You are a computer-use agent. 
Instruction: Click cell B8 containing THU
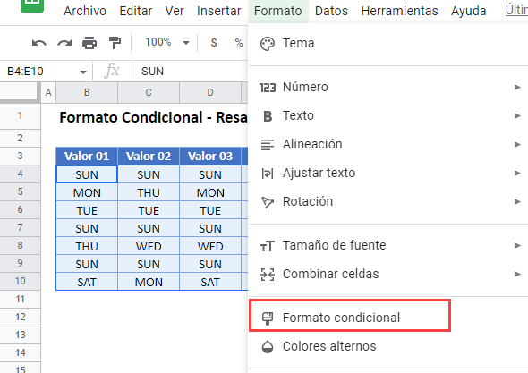tap(87, 246)
